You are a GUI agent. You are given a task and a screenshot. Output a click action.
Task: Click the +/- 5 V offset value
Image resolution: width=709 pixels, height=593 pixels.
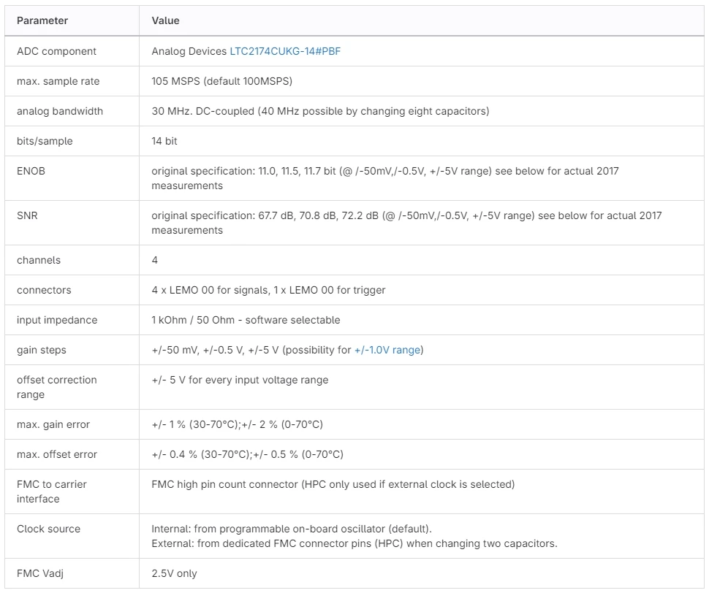click(240, 380)
